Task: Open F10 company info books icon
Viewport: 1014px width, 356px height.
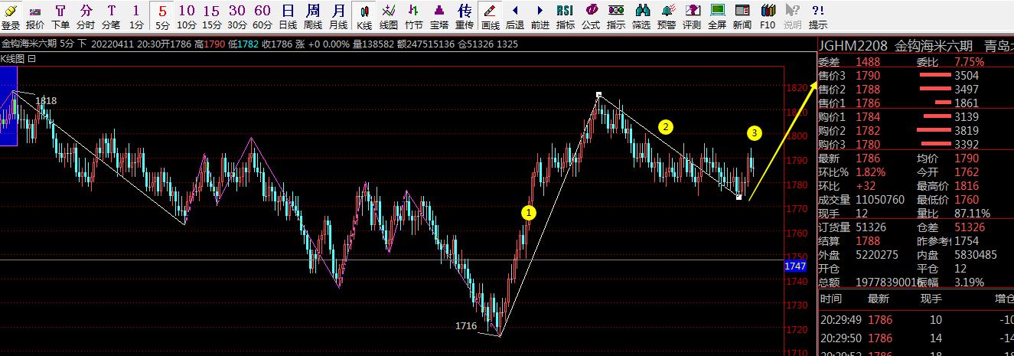Action: pyautogui.click(x=768, y=15)
